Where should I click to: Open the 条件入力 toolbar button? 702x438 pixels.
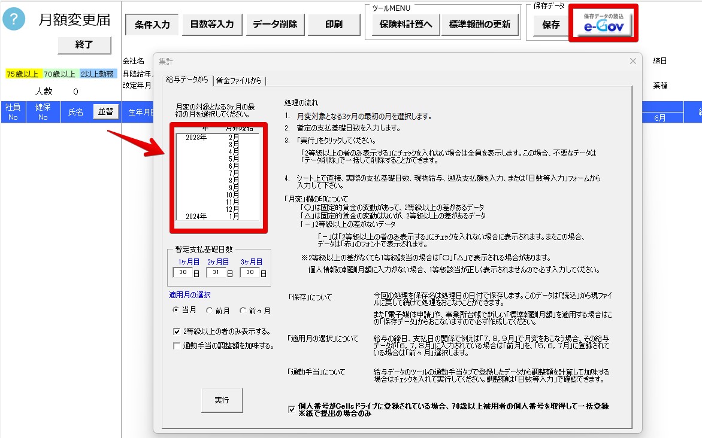(x=152, y=25)
